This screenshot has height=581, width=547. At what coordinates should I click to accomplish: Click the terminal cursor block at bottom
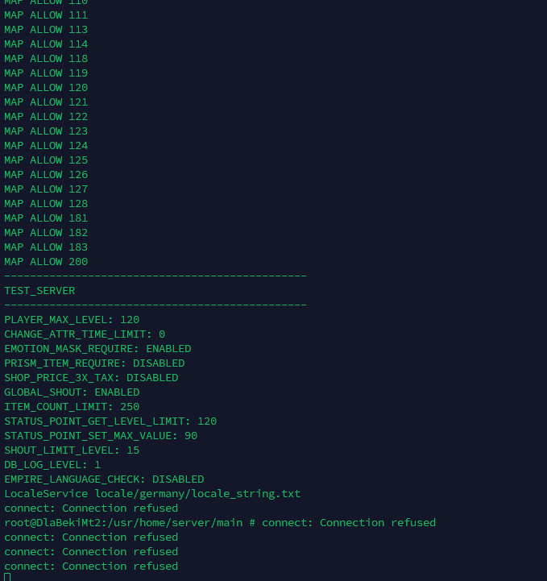tap(7, 577)
